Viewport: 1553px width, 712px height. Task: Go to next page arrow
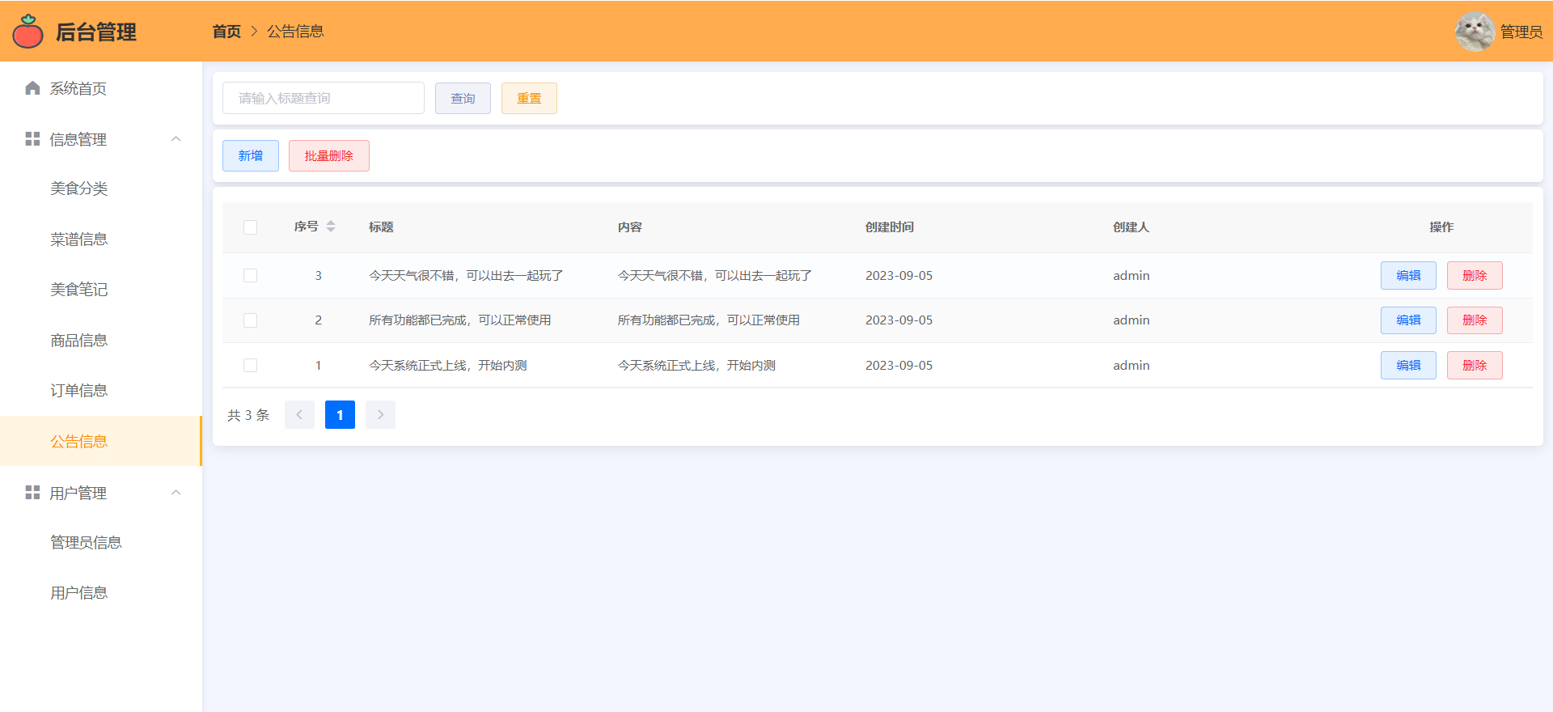click(x=380, y=415)
